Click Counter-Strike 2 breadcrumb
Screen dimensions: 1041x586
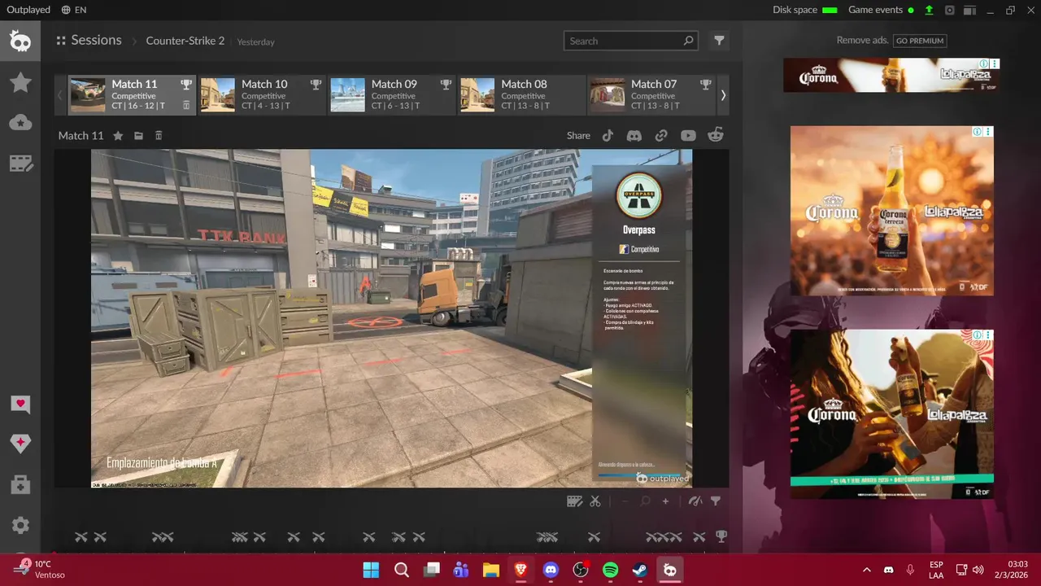click(x=185, y=41)
